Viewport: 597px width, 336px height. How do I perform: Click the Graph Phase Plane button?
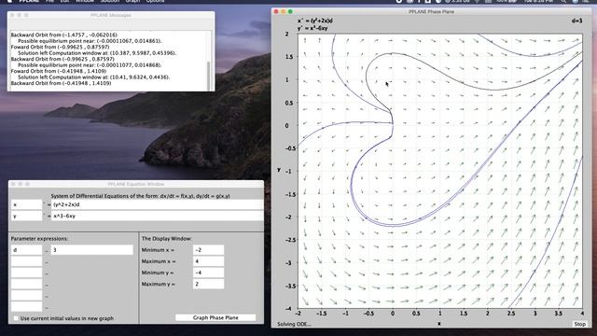(215, 317)
